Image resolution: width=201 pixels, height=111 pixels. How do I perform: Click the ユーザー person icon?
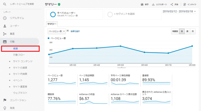(x=5, y=26)
